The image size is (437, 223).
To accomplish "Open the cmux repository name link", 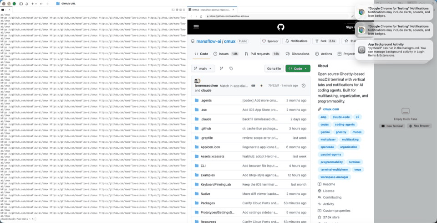I will pyautogui.click(x=229, y=41).
